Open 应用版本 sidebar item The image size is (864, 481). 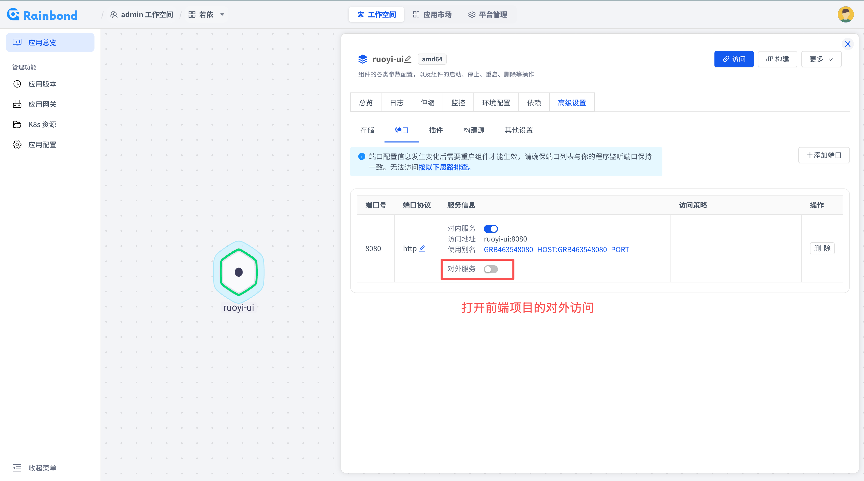50,84
